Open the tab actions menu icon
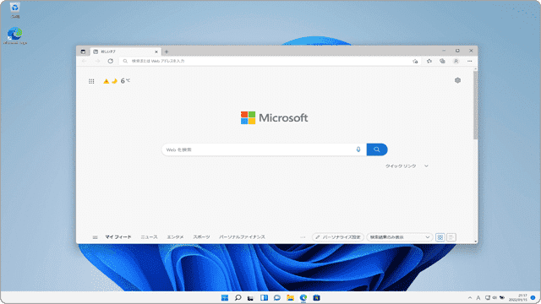The height and width of the screenshot is (304, 541). click(x=83, y=52)
